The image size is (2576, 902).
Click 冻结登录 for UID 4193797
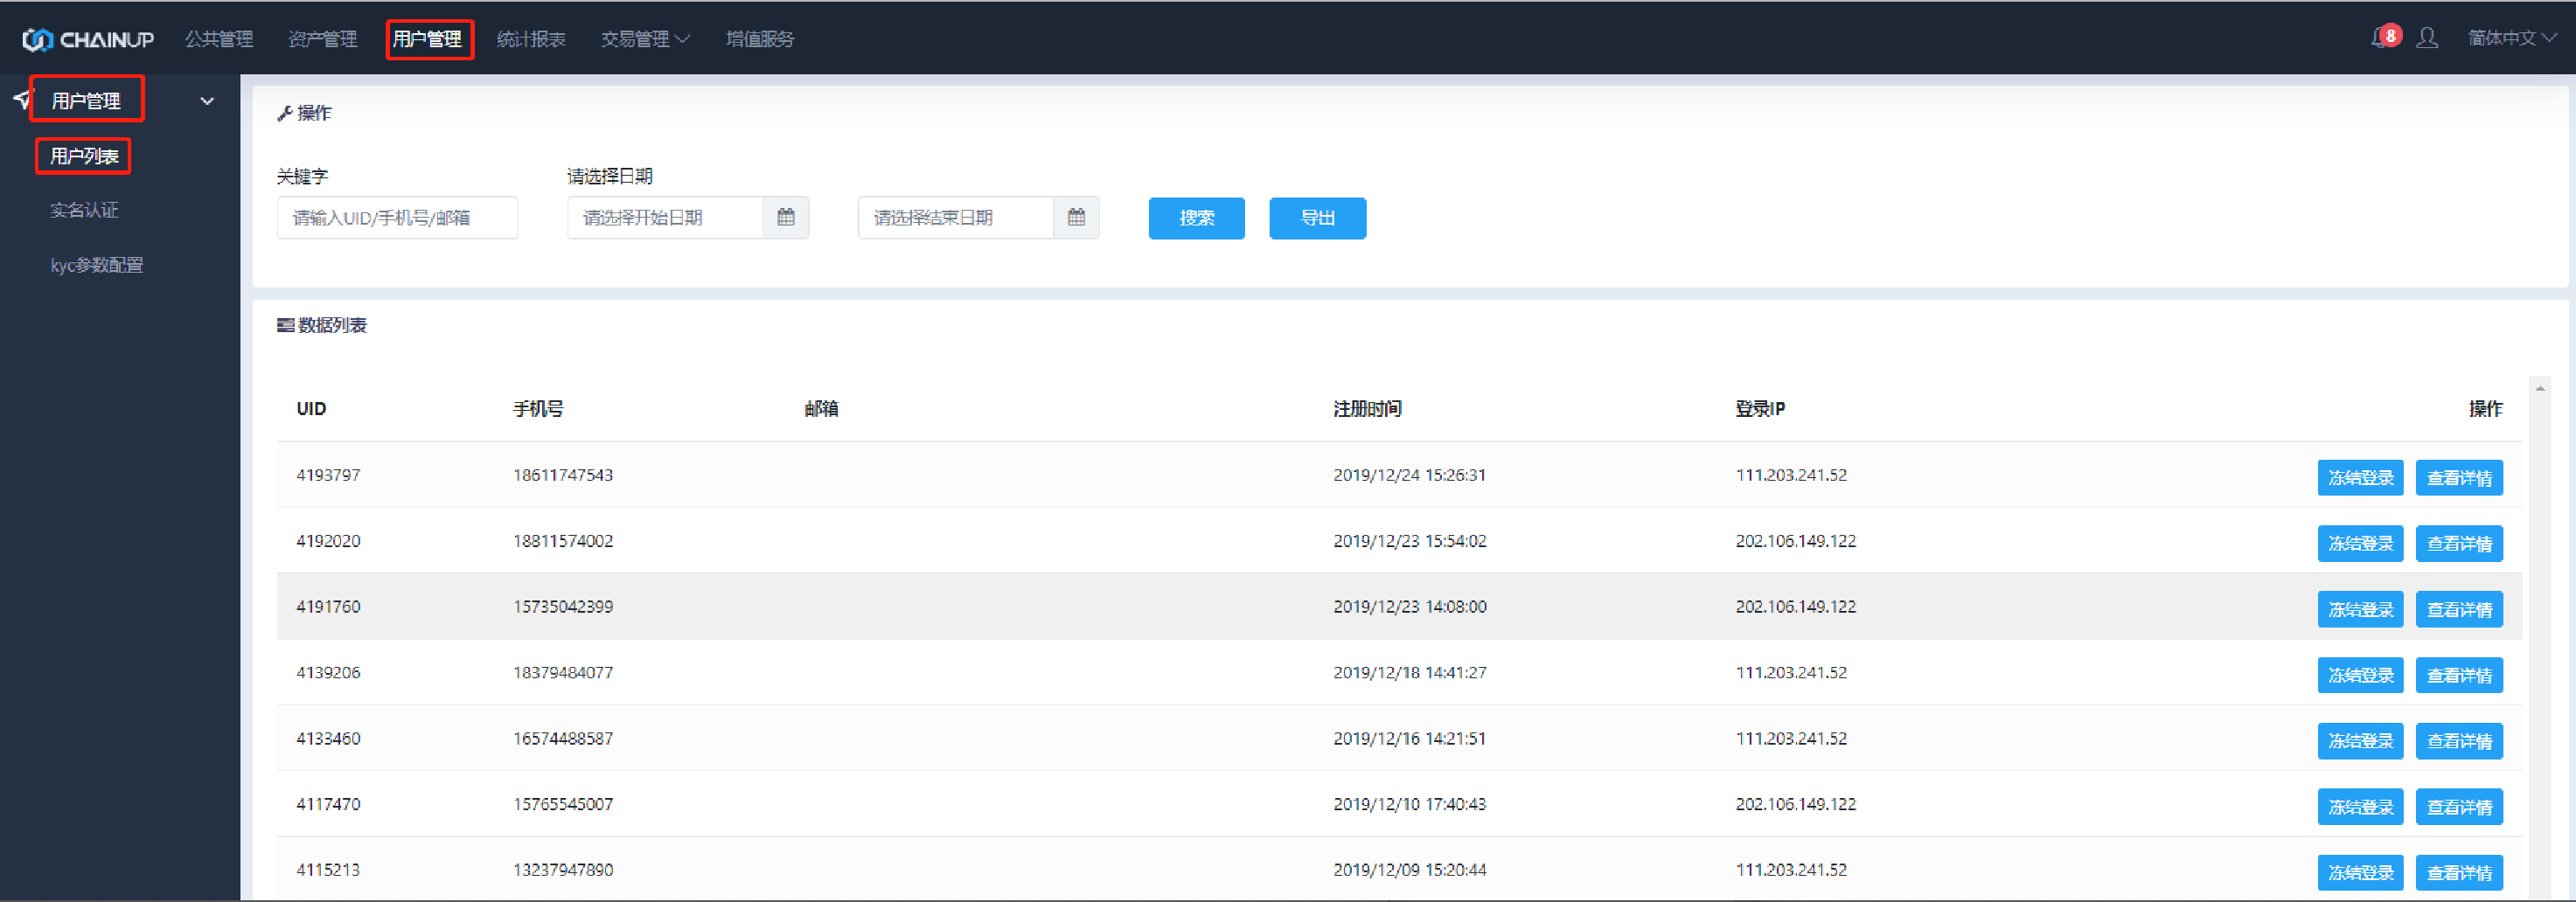point(2360,478)
